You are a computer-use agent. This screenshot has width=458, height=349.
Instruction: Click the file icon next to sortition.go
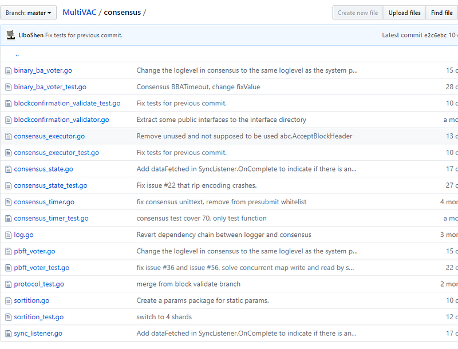9,301
